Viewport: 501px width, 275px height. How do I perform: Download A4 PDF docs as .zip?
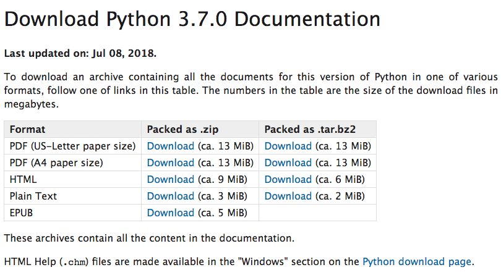[170, 163]
